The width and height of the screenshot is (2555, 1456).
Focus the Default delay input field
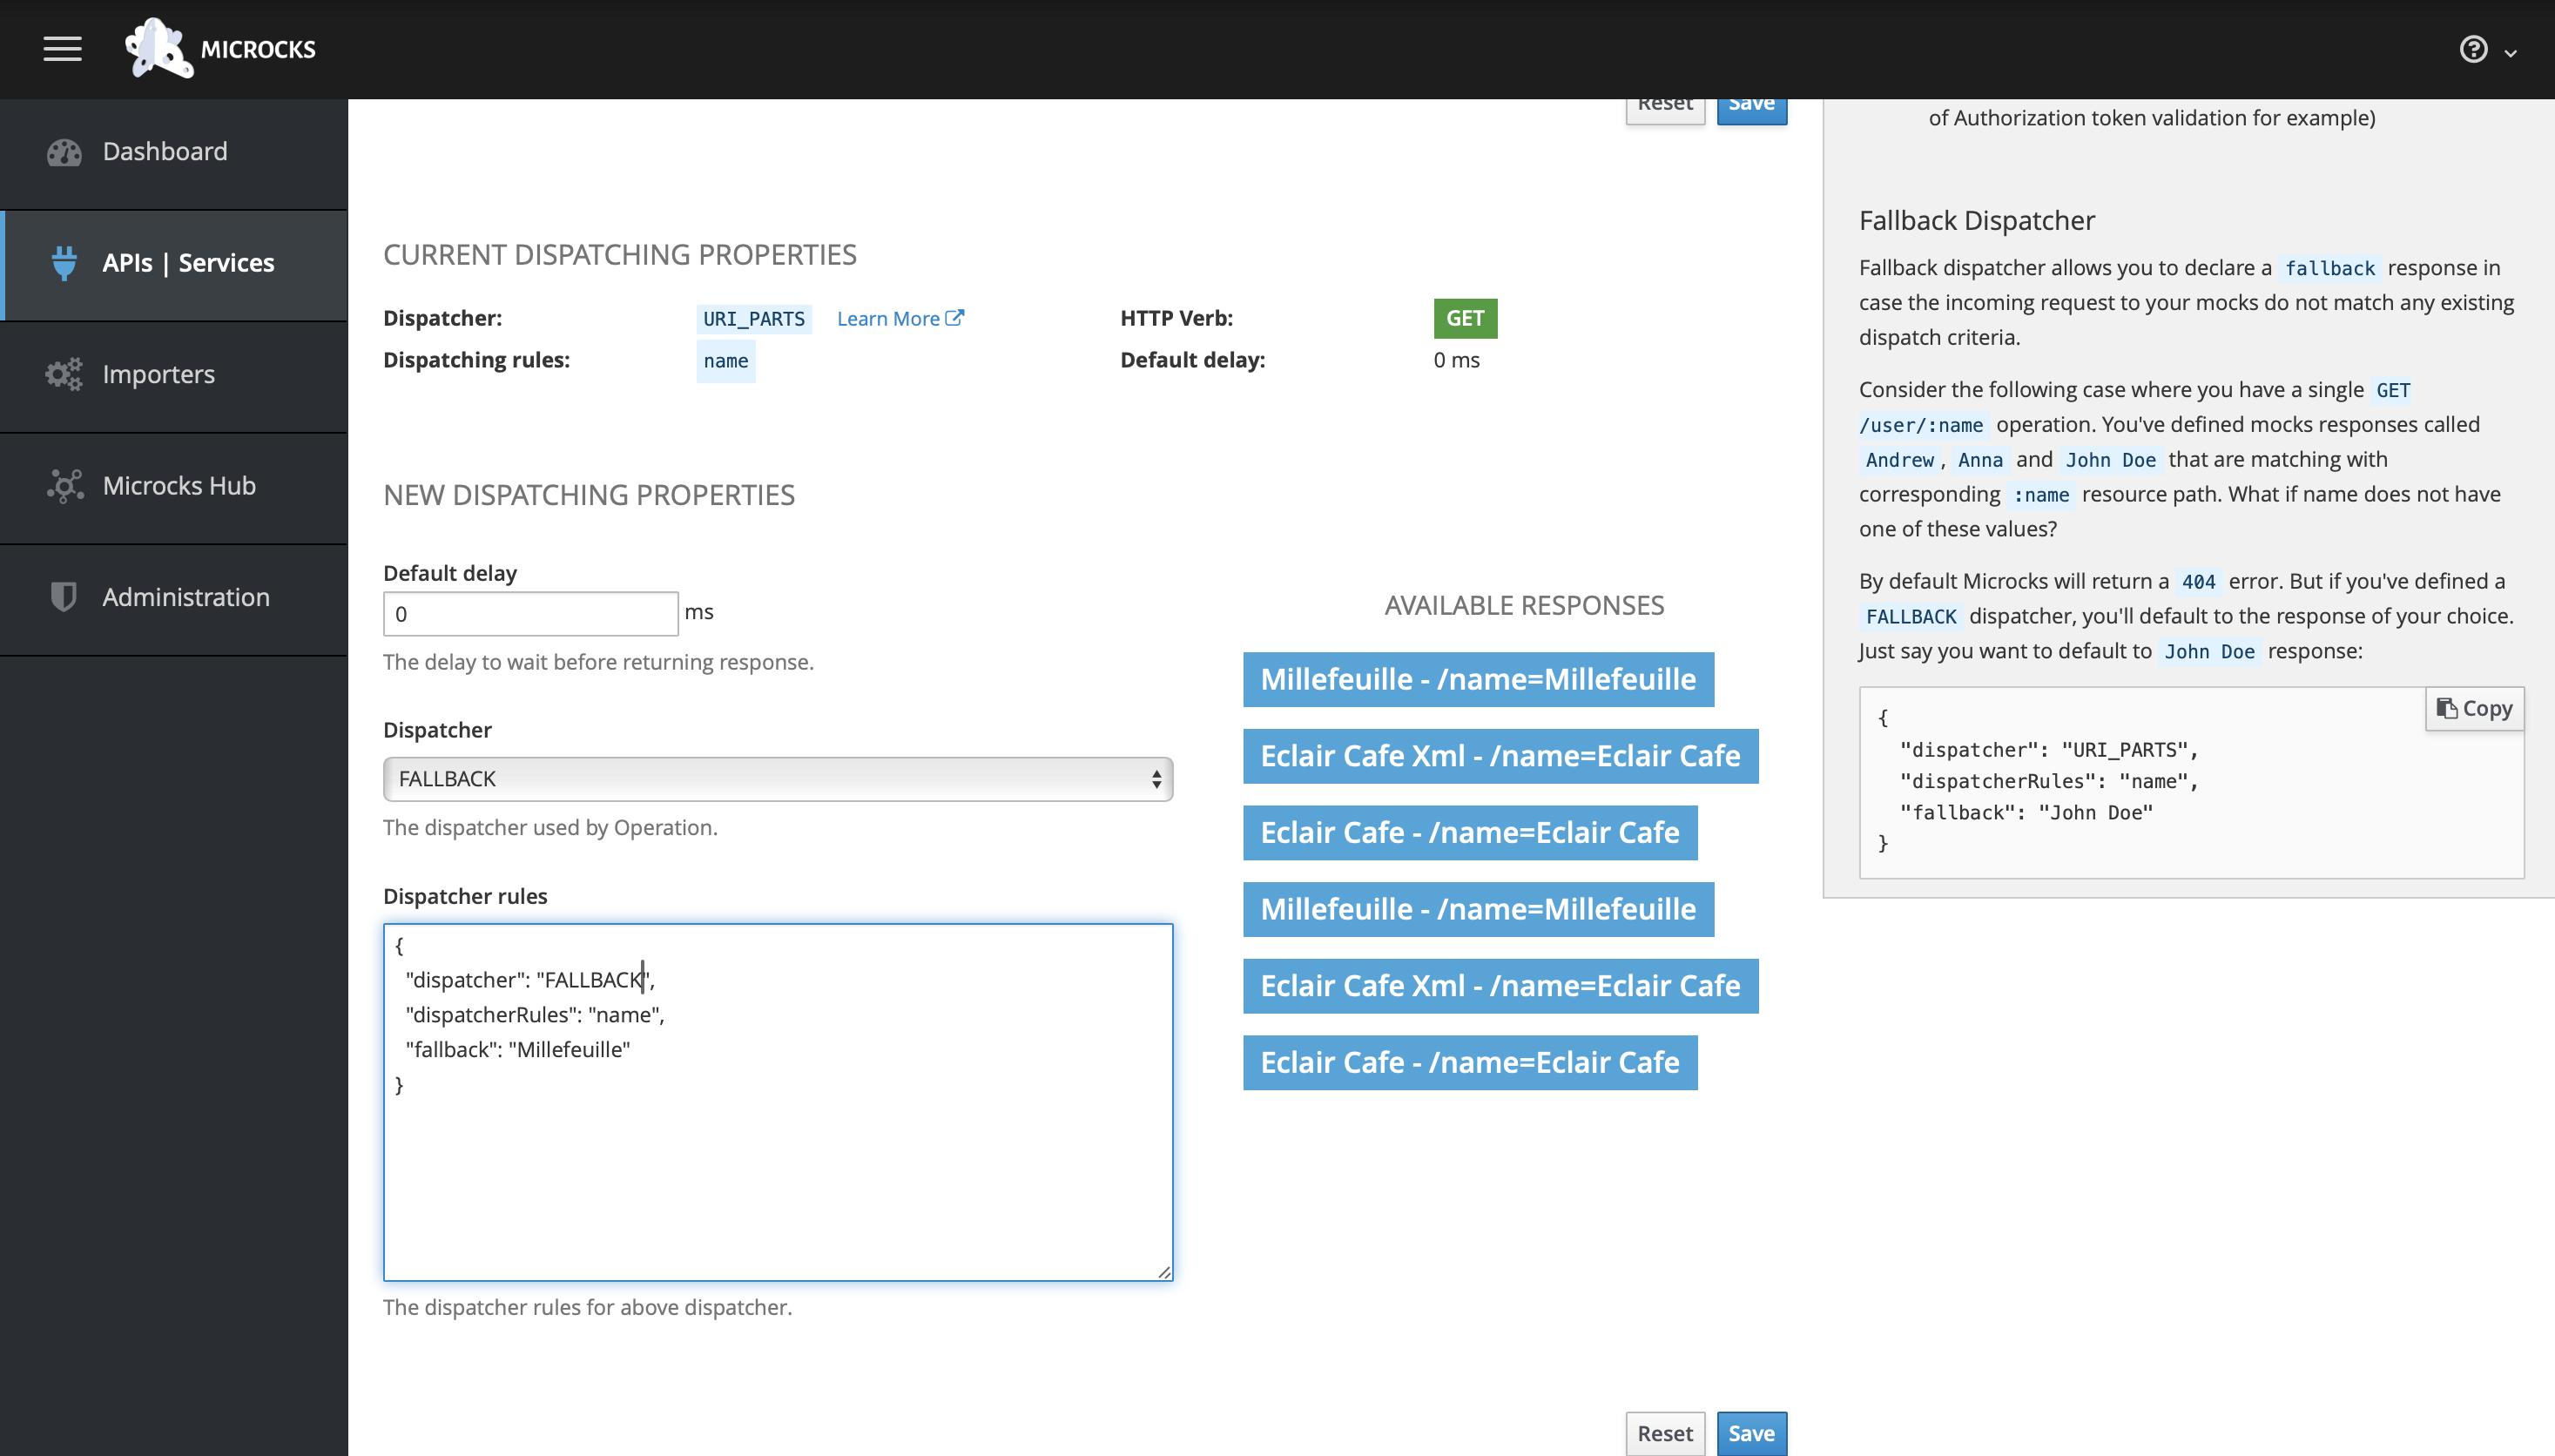[x=530, y=614]
